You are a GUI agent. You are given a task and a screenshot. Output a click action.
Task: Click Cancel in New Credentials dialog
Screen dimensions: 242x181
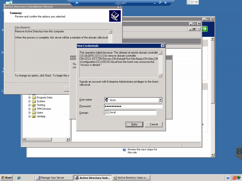tap(154, 124)
